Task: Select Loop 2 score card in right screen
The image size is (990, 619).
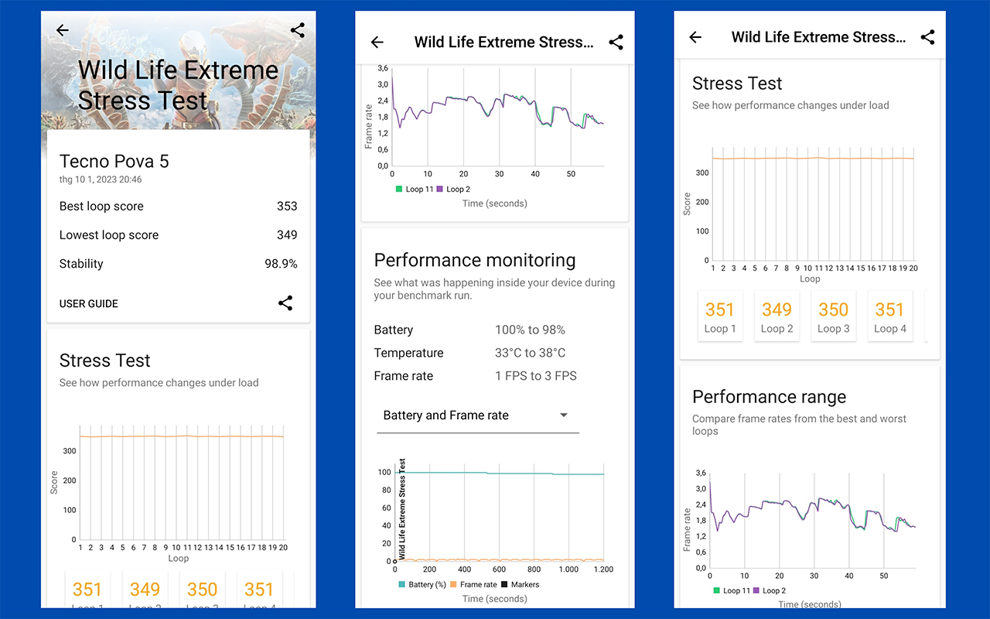Action: (777, 316)
